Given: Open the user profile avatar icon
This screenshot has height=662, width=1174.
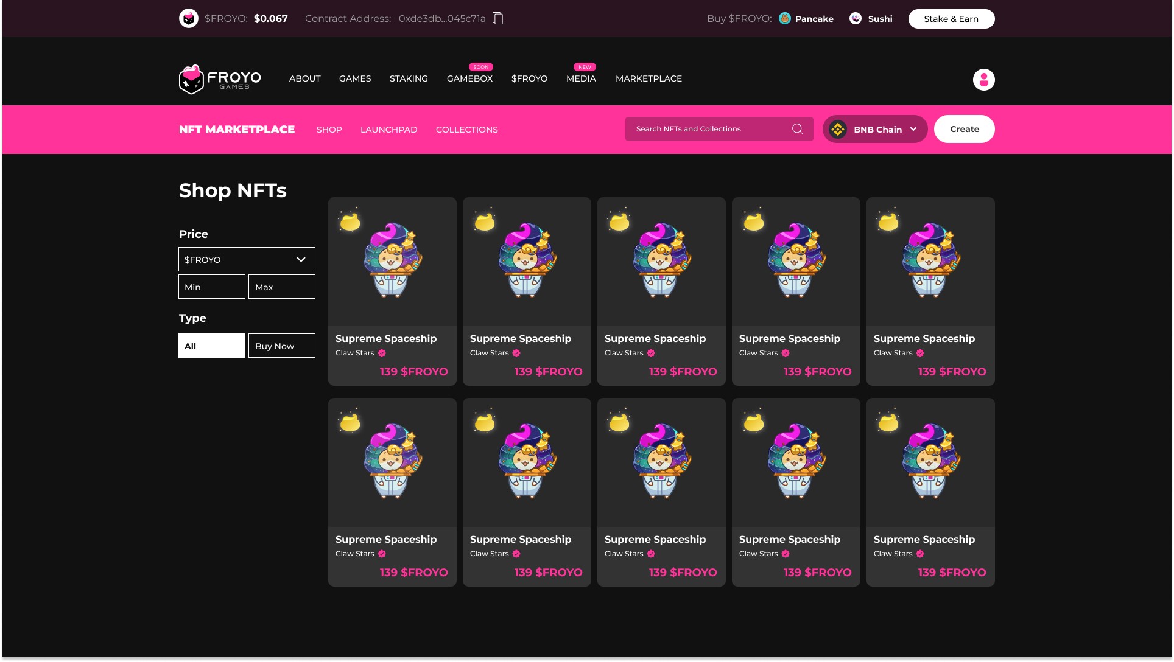Looking at the screenshot, I should click(983, 80).
